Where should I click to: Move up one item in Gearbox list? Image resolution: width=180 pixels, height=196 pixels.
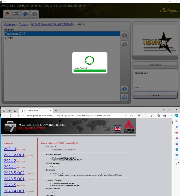pyautogui.click(x=124, y=44)
